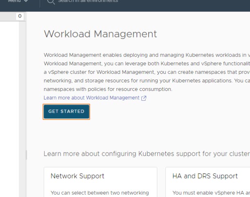Click Network Support text about two networking
The width and height of the screenshot is (250, 197).
coord(100,193)
